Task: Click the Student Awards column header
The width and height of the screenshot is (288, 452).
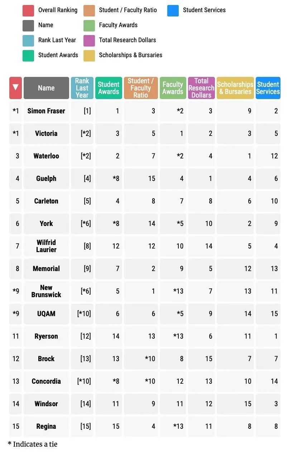Action: 109,88
